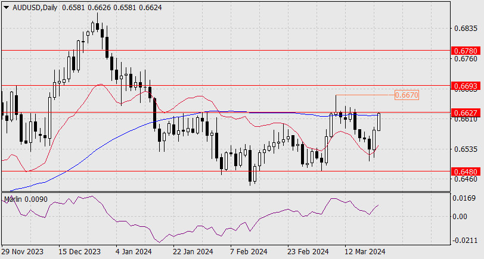Click the 0.6835 price scale value
Image resolution: width=484 pixels, height=259 pixels.
click(x=466, y=29)
